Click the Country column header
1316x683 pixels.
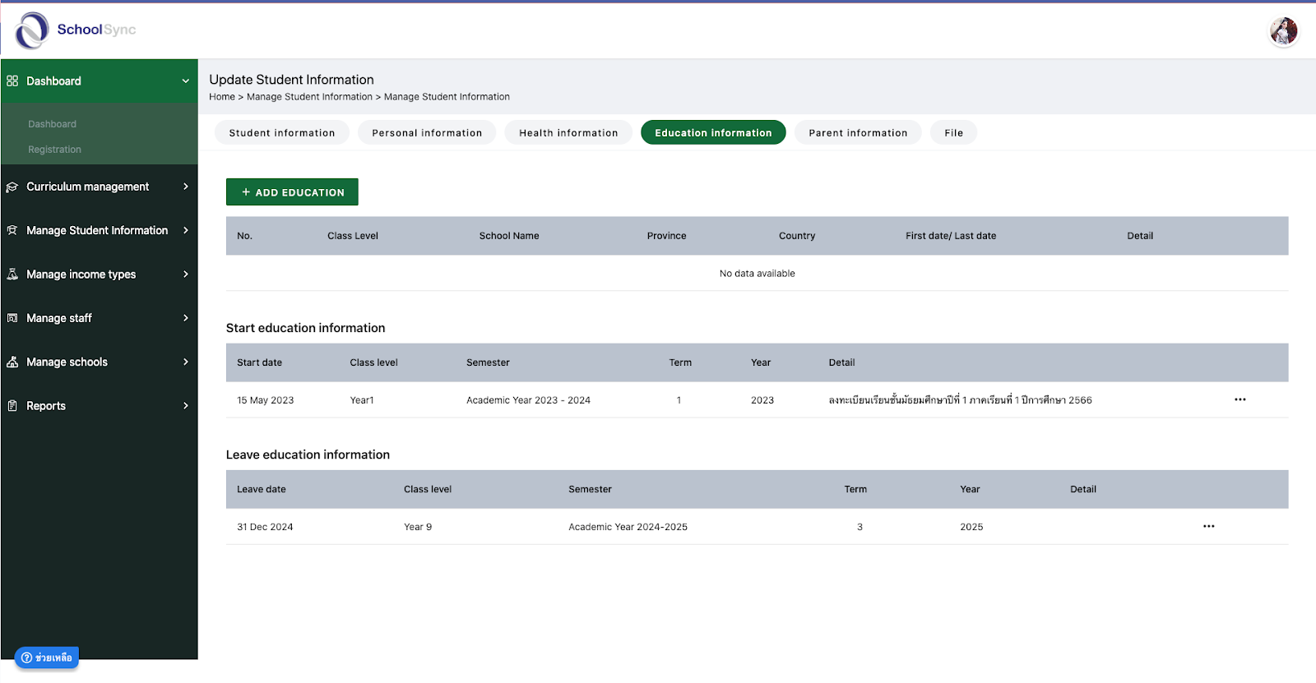pyautogui.click(x=797, y=236)
